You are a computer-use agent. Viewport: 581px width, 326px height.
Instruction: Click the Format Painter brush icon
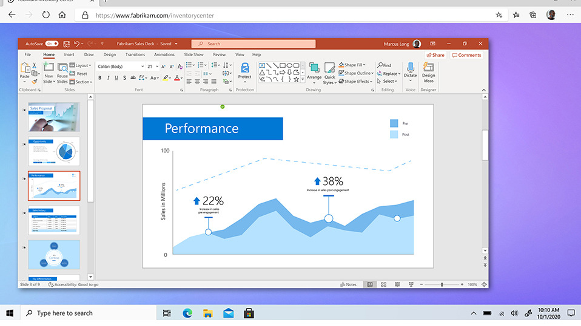tap(35, 81)
